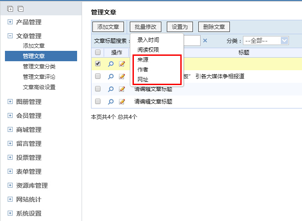Viewport: 302px width, 221px height.
Task: Expand the 产品管理 tree node
Action: tap(10, 22)
